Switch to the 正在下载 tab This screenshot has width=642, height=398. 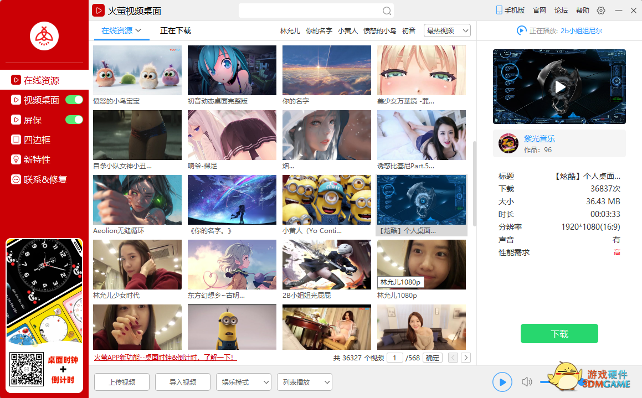tap(176, 30)
